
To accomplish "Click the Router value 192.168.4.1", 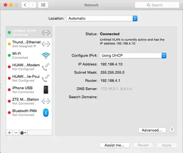I will click(x=110, y=81).
